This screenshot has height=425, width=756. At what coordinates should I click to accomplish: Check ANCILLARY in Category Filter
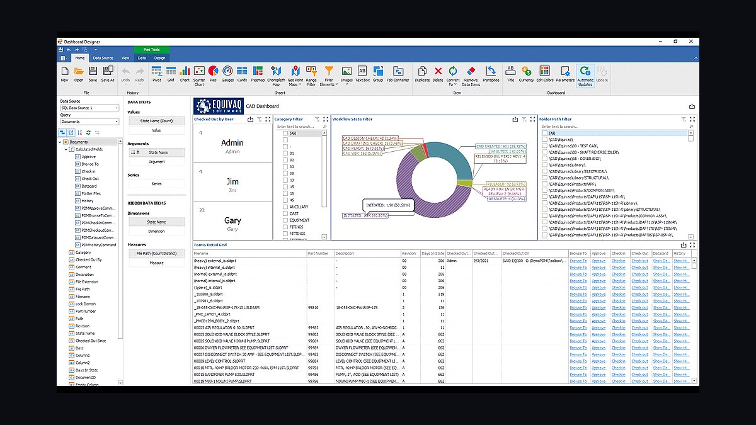(285, 207)
